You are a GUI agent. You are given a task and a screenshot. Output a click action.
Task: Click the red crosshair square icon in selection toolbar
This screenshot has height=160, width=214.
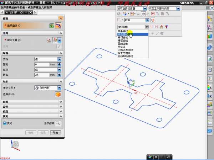[x=153, y=14]
